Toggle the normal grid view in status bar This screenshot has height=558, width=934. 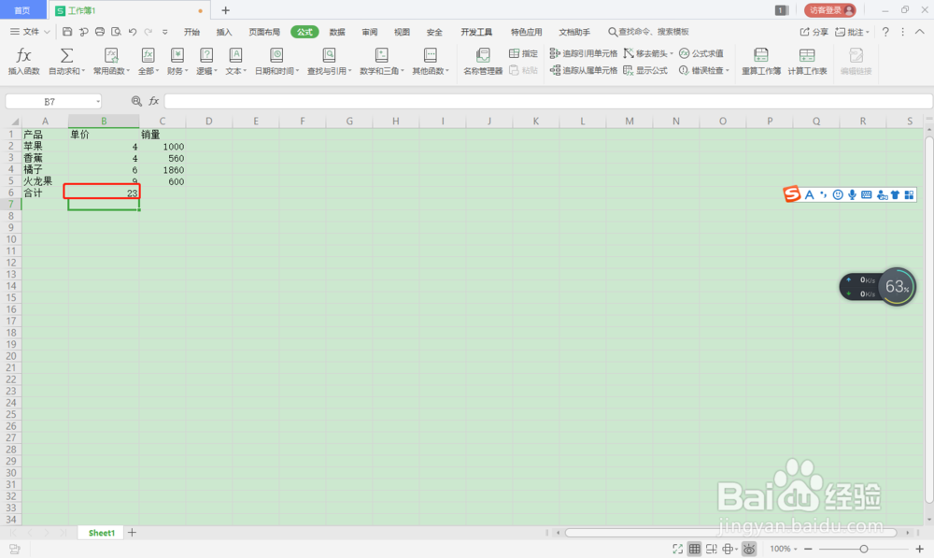coord(694,549)
